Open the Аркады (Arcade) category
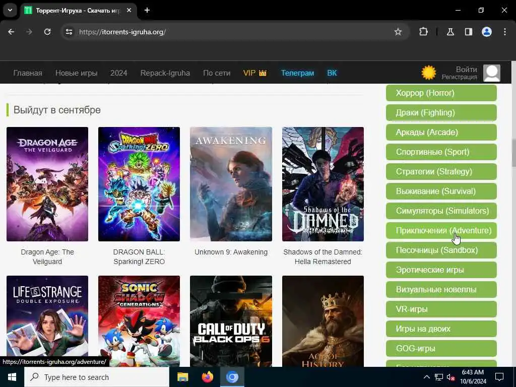 pos(441,133)
